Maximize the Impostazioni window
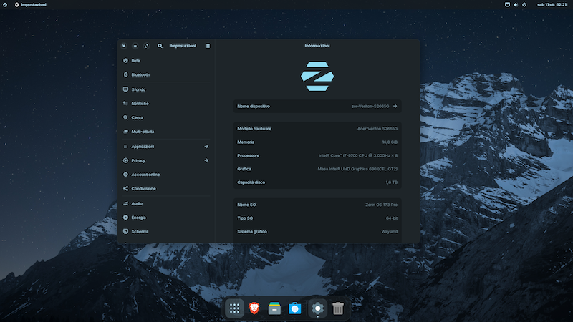 click(147, 46)
